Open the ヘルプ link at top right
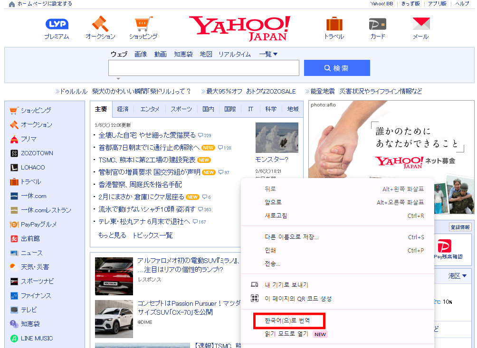 pos(462,4)
